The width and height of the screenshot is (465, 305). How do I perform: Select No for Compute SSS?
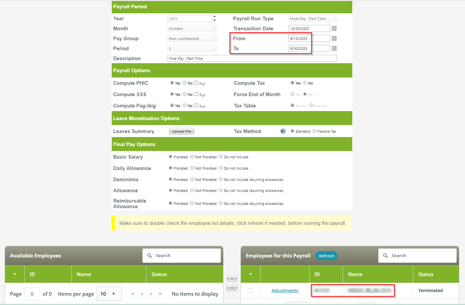[184, 94]
